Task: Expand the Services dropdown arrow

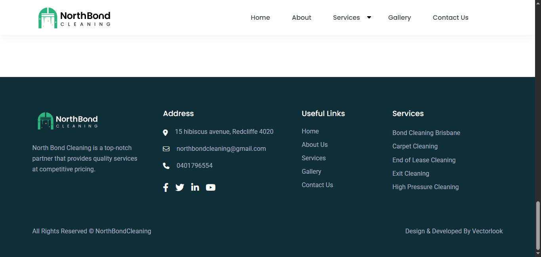Action: pyautogui.click(x=369, y=17)
